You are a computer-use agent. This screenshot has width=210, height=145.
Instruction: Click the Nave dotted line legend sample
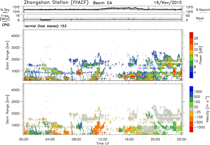(200, 21)
